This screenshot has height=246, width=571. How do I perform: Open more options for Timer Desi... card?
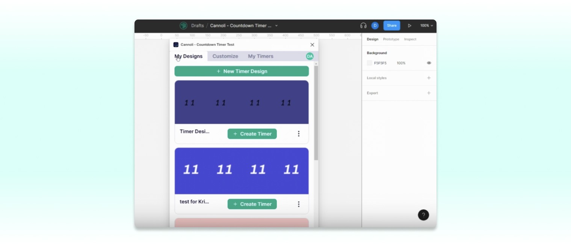[x=299, y=134]
